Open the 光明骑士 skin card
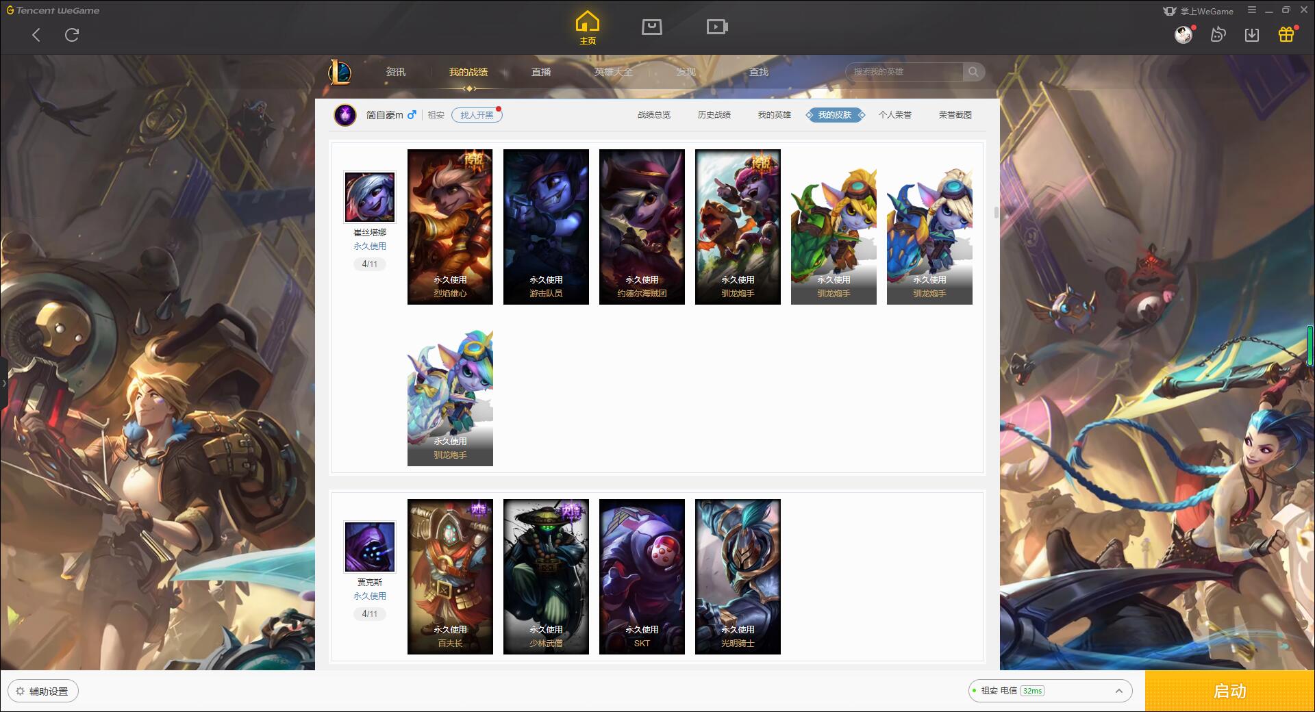This screenshot has height=712, width=1315. pos(738,576)
